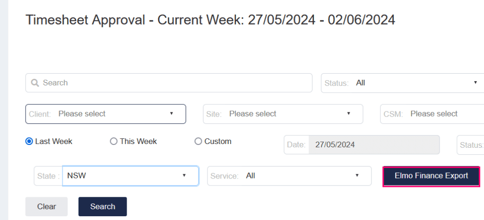This screenshot has height=220, width=484.
Task: Open the Client dropdown
Action: [105, 114]
